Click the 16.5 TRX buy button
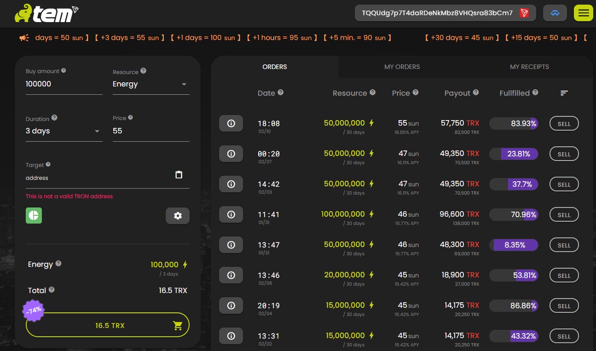This screenshot has height=351, width=596. point(108,325)
